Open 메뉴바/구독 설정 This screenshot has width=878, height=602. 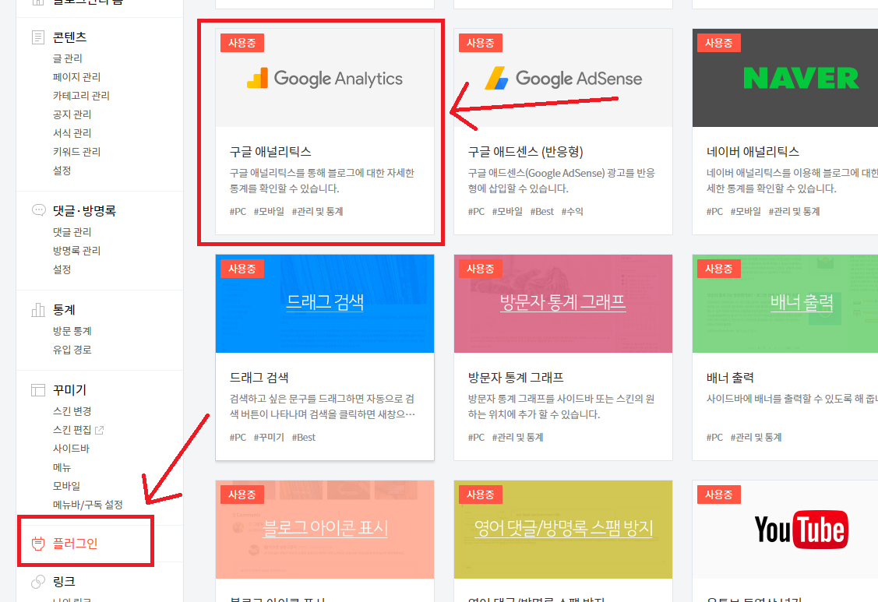(x=87, y=505)
